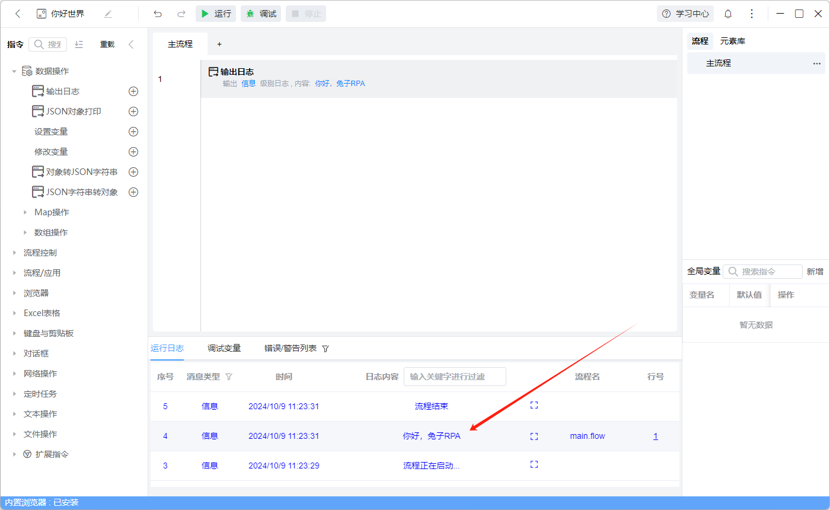Click log text 你好，兔子RPA in row 4
Screen dimensions: 830x510
[432, 436]
